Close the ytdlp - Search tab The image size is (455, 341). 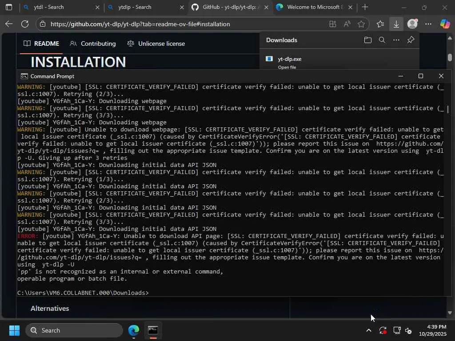click(182, 7)
